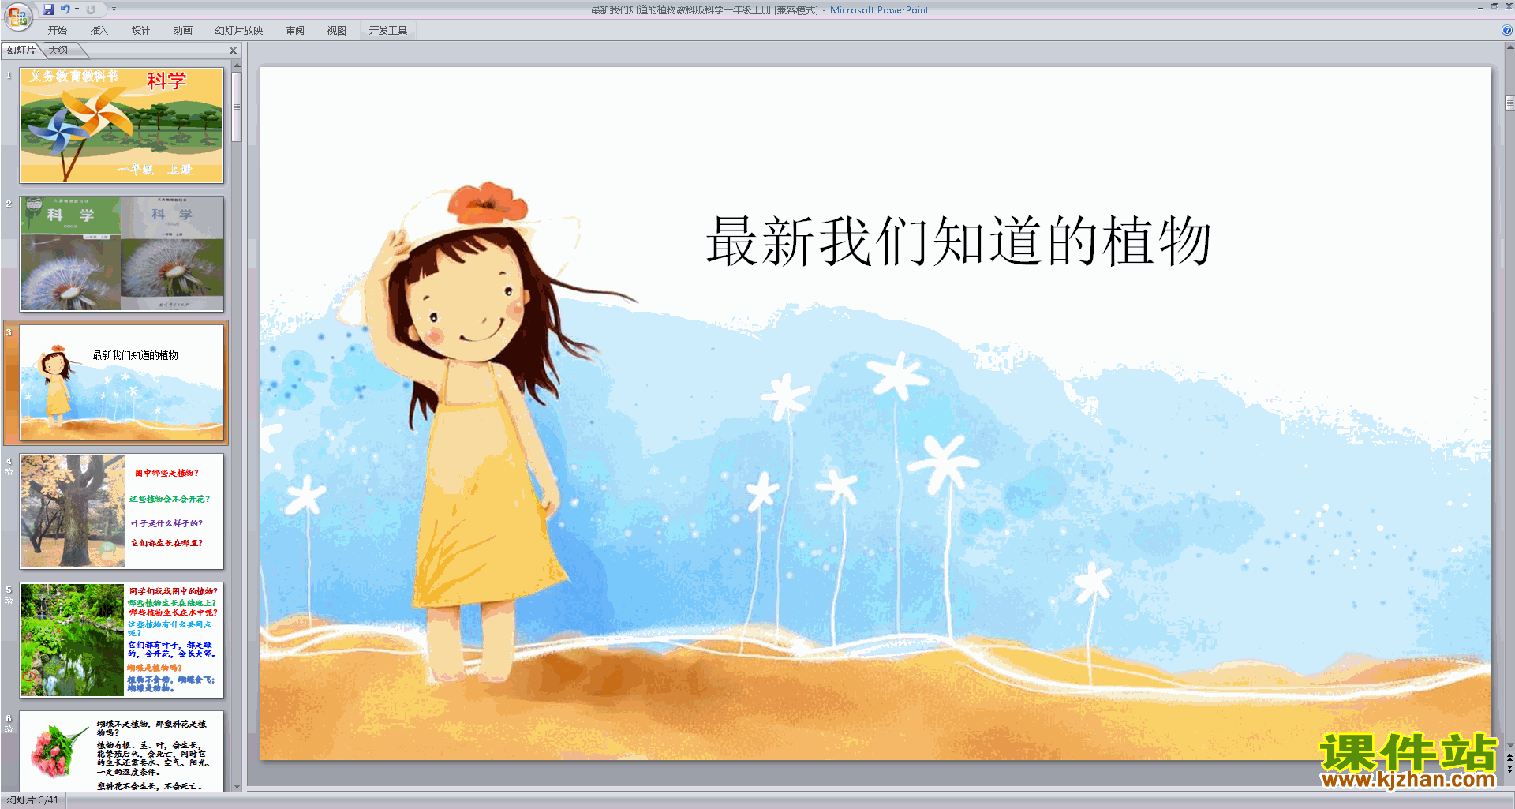Image resolution: width=1515 pixels, height=809 pixels.
Task: Click thumbnail pane scrollbar up arrow
Action: pyautogui.click(x=236, y=65)
